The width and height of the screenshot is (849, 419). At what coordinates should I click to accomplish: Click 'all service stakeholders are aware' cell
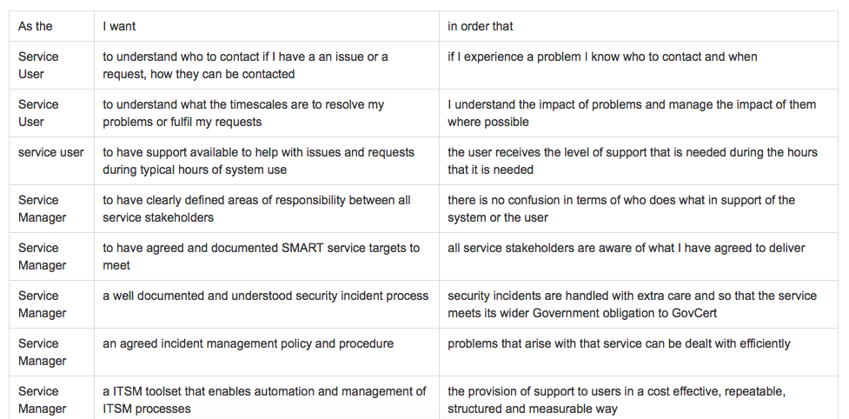(x=639, y=256)
